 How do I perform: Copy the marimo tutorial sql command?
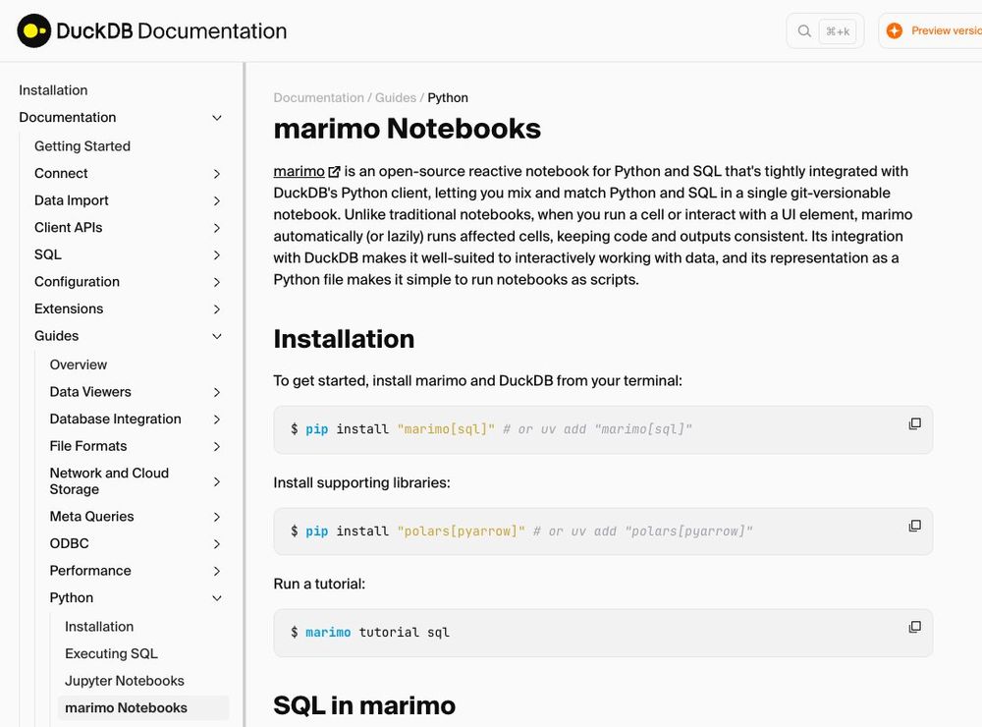click(914, 628)
